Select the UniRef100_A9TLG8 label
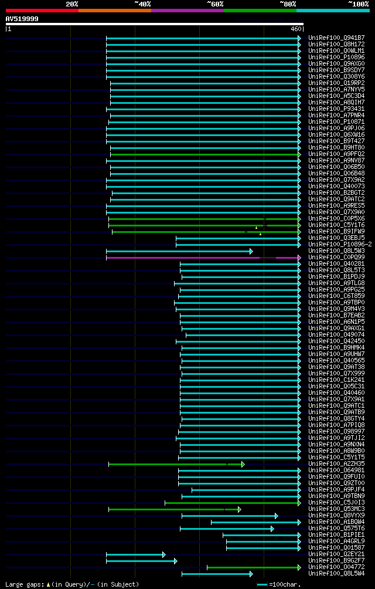 (x=336, y=283)
